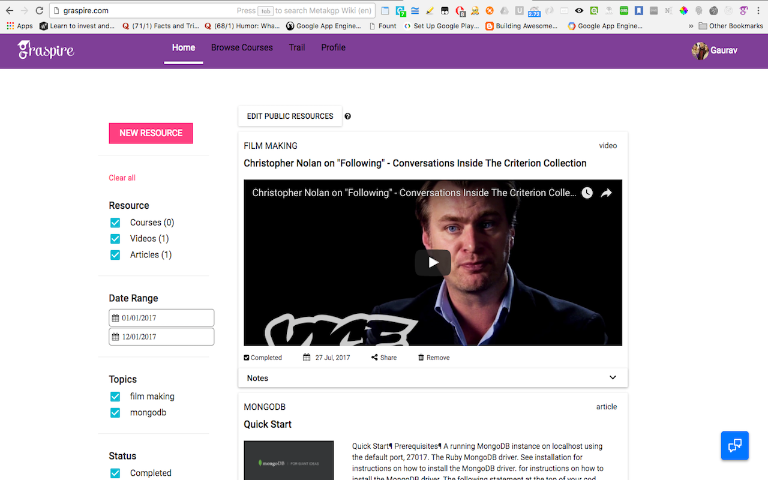The image size is (768, 480).
Task: Open the (68/1) Humor bookmark
Action: 242,26
